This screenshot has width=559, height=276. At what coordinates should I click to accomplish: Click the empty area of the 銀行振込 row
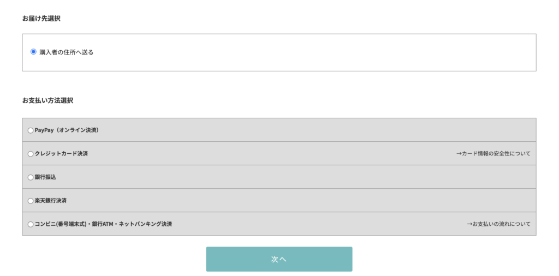[x=328, y=177]
